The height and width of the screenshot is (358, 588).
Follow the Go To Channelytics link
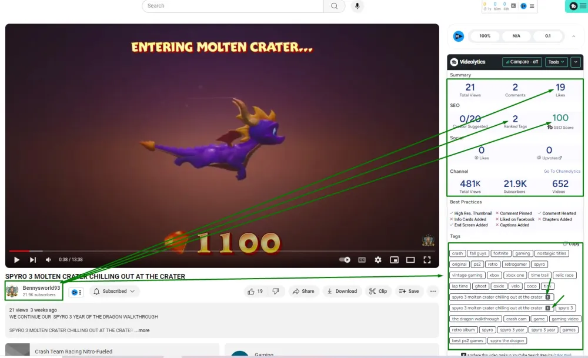[x=562, y=171]
